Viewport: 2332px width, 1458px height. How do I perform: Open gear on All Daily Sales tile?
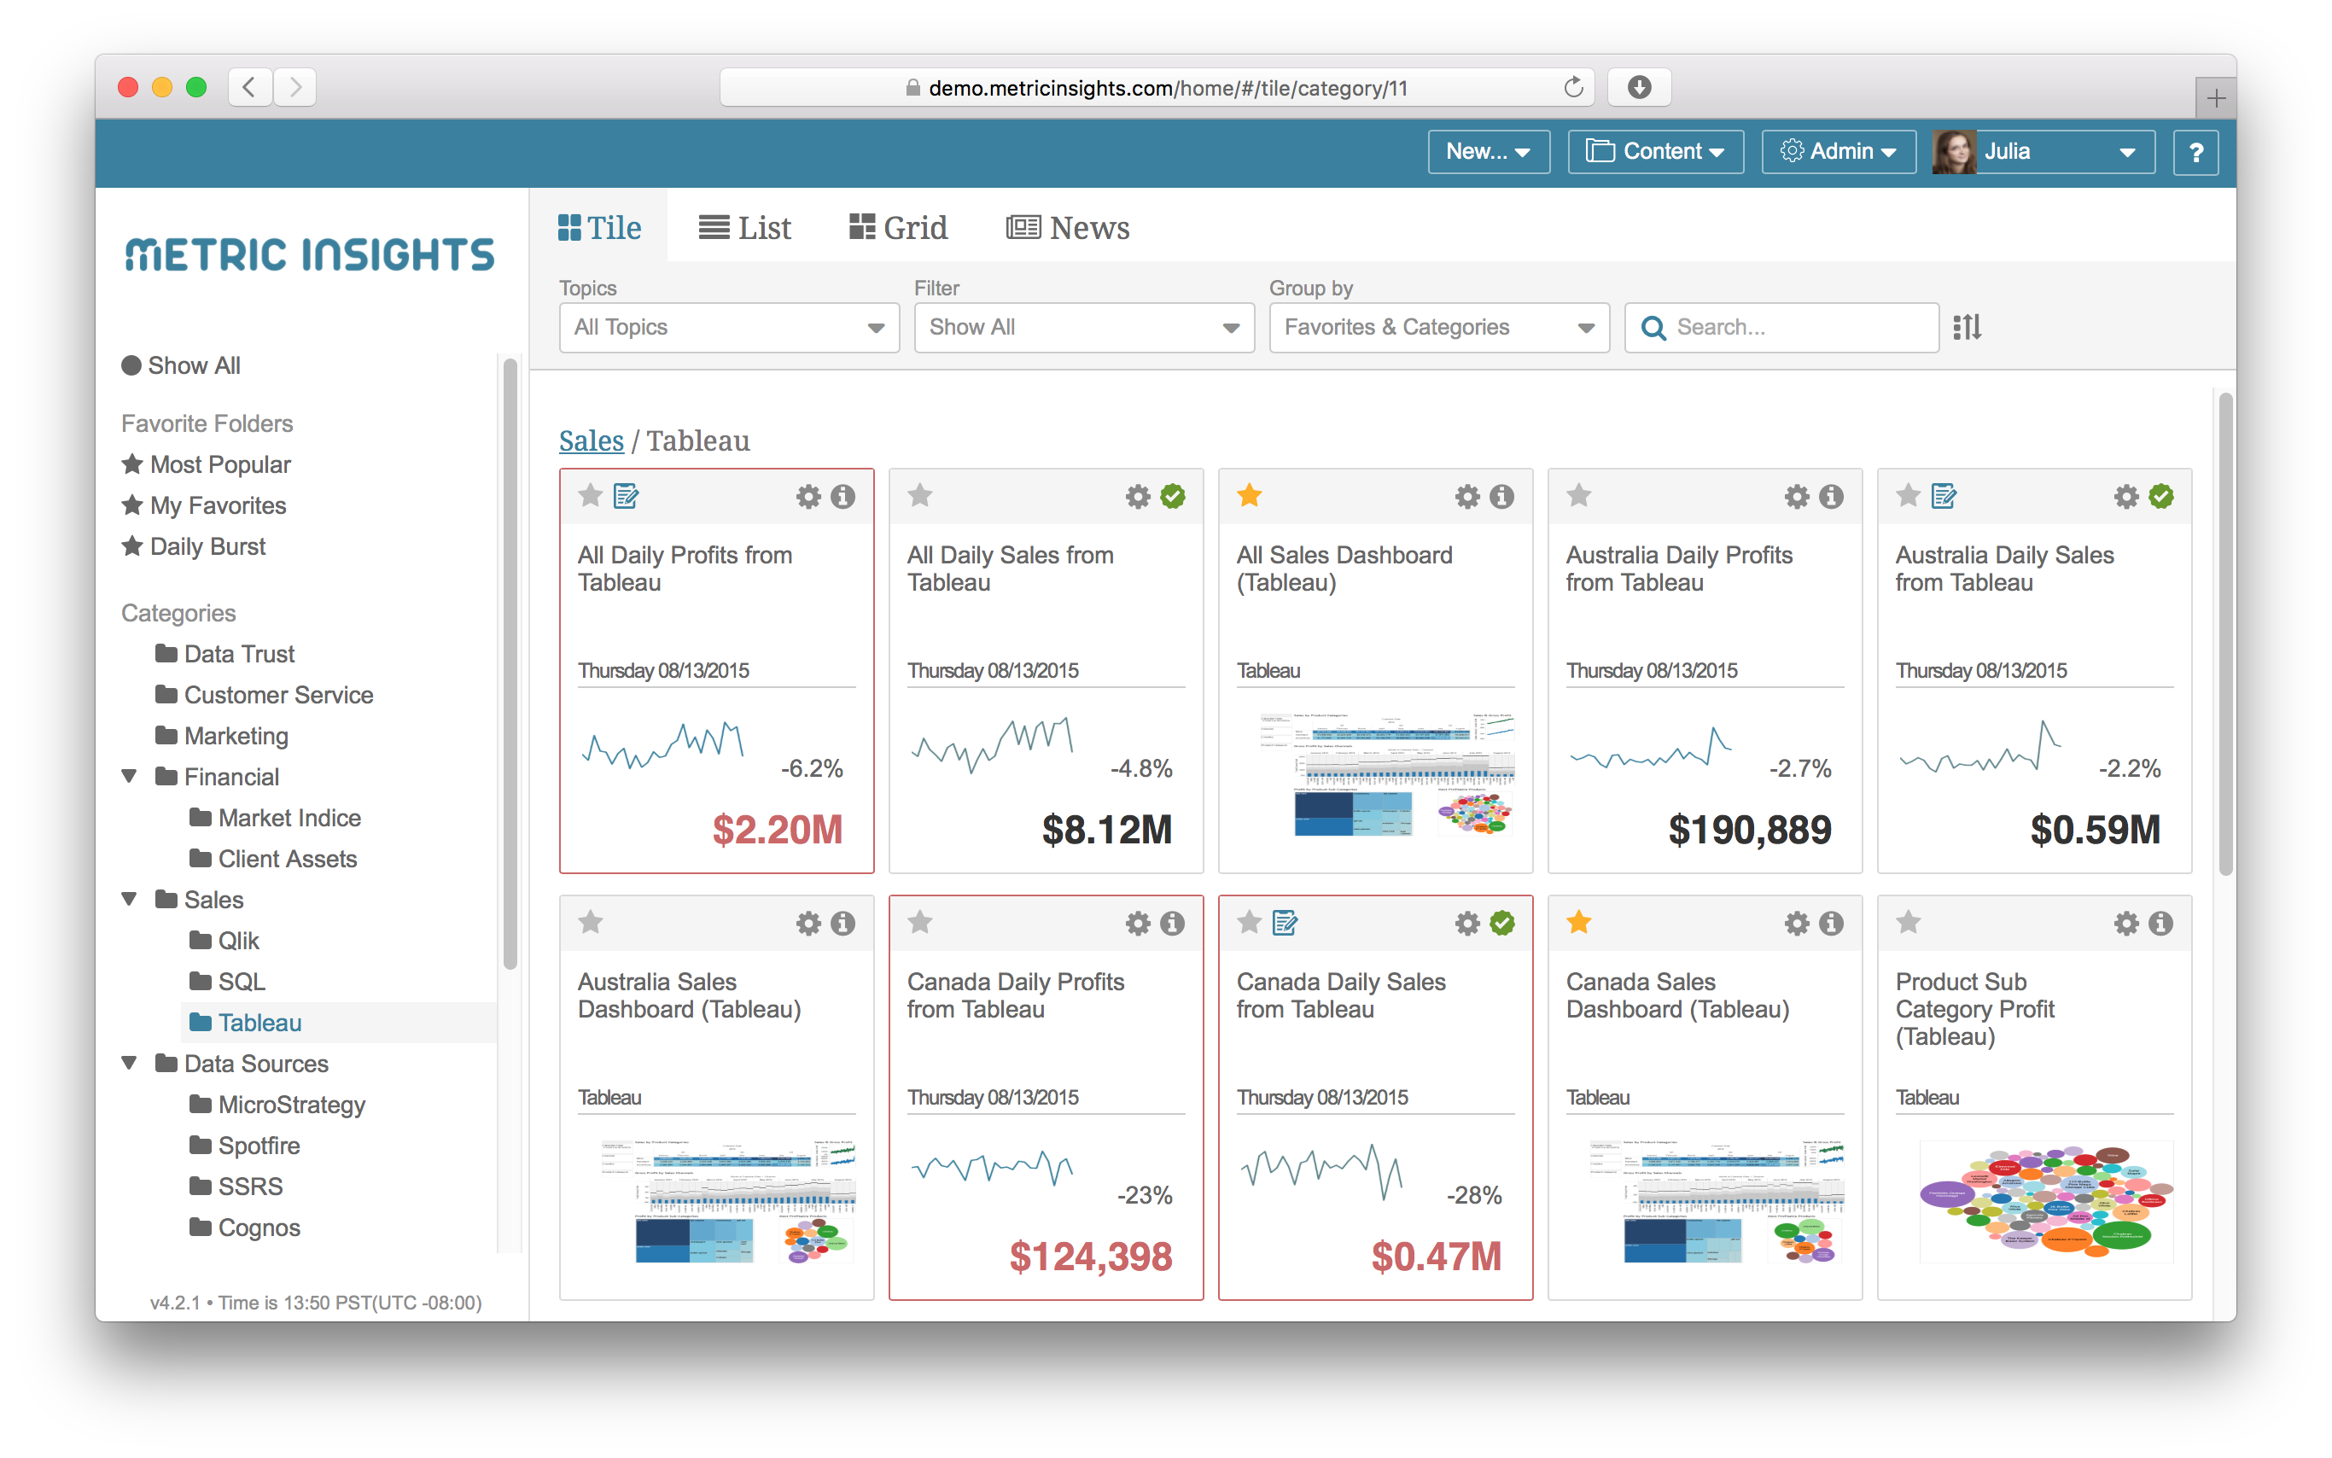click(x=1138, y=497)
